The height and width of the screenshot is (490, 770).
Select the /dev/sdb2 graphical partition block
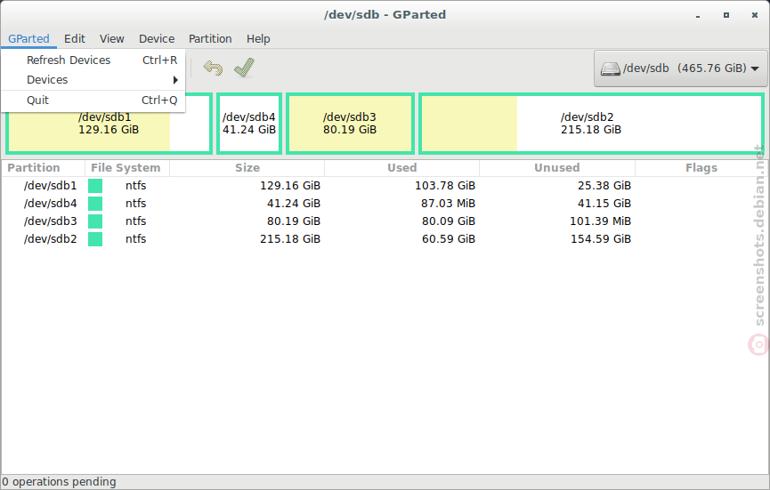pyautogui.click(x=591, y=124)
